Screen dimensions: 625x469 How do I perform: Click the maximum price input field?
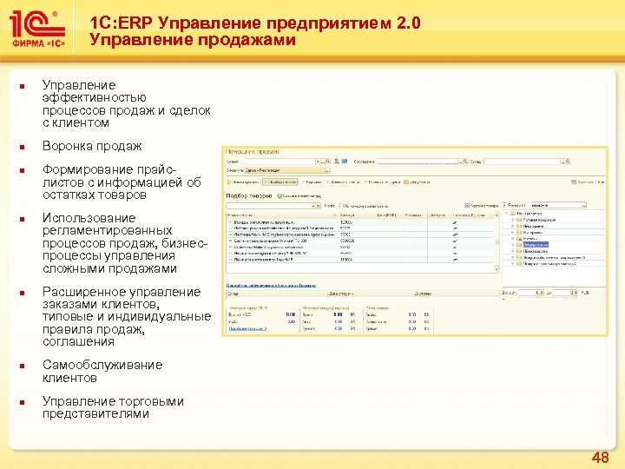tap(561, 293)
